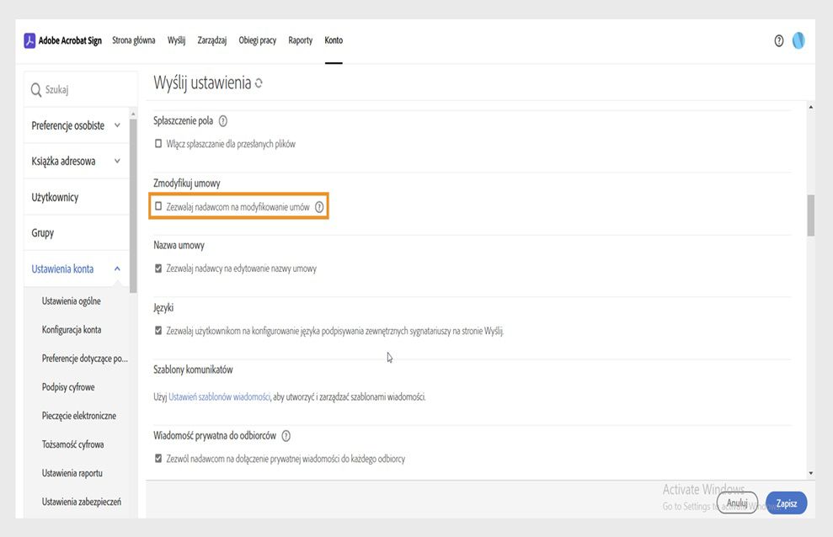Click the Adobe Acrobat Sign logo icon
Screen dimensions: 833x537
[29, 40]
